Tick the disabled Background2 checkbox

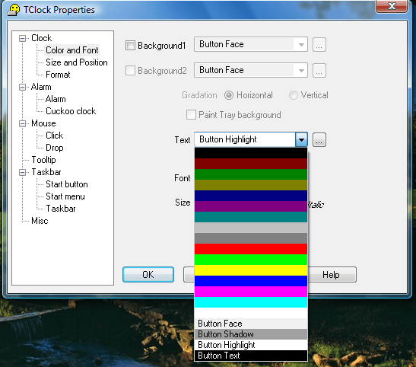tap(130, 71)
